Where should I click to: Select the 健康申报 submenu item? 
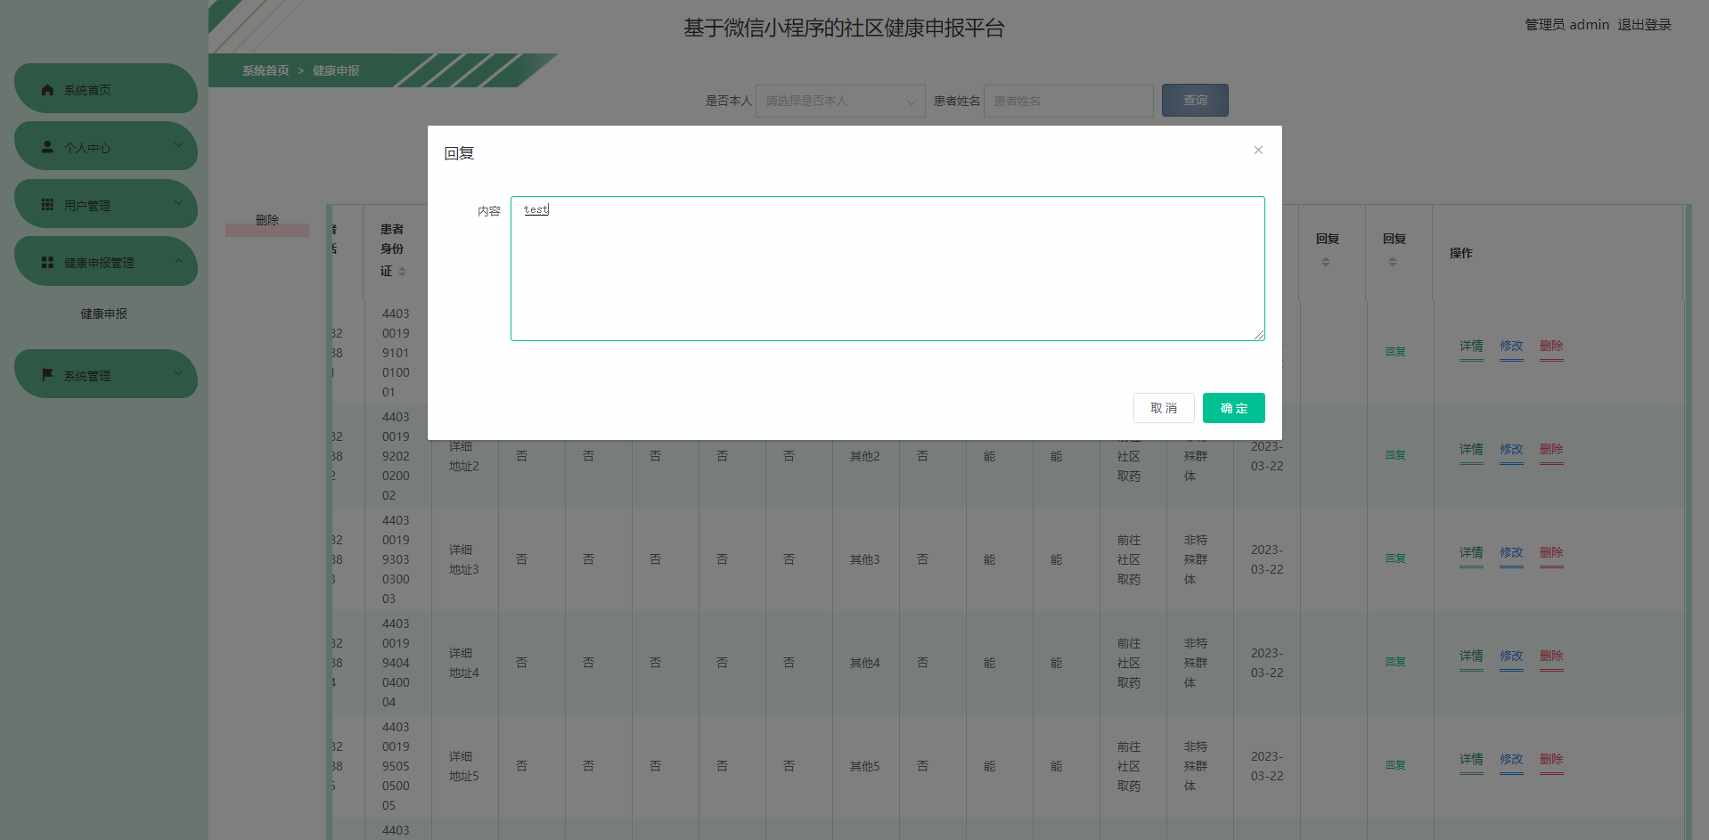[104, 314]
